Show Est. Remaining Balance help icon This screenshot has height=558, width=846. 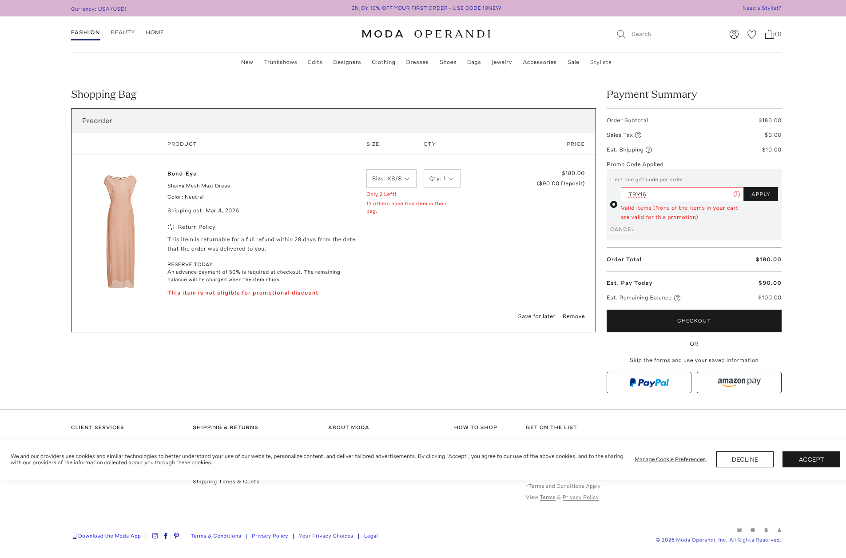(x=677, y=298)
